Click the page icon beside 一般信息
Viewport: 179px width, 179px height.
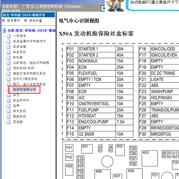(9, 36)
